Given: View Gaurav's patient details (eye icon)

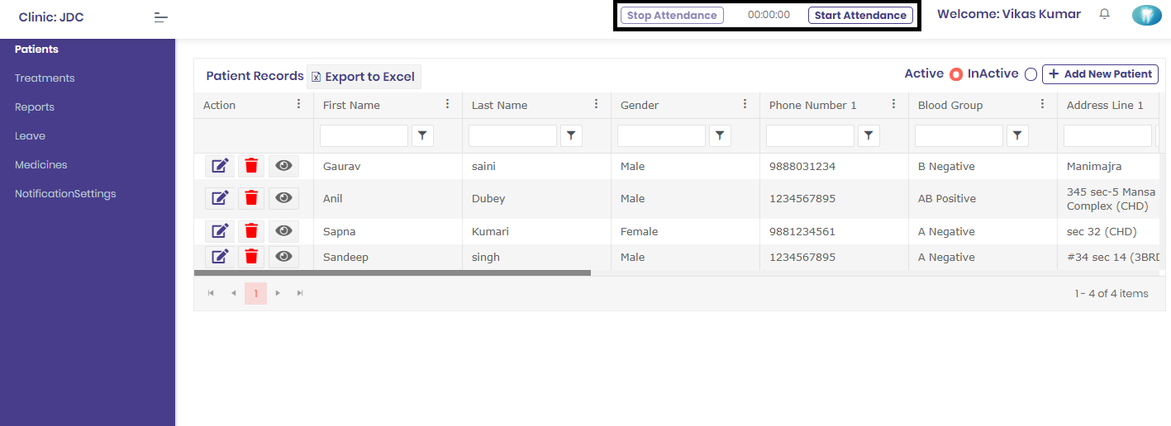Looking at the screenshot, I should [x=283, y=166].
